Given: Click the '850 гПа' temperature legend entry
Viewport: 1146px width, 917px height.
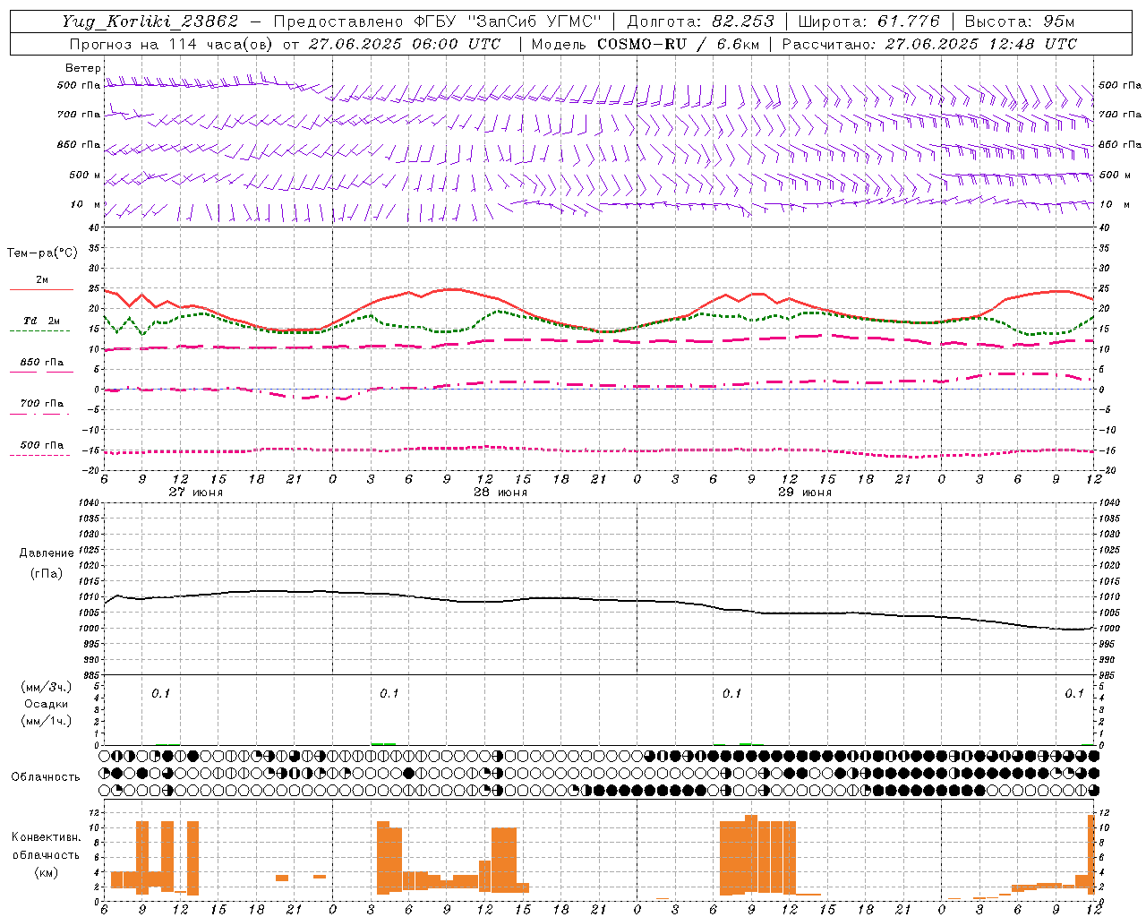Looking at the screenshot, I should point(42,363).
